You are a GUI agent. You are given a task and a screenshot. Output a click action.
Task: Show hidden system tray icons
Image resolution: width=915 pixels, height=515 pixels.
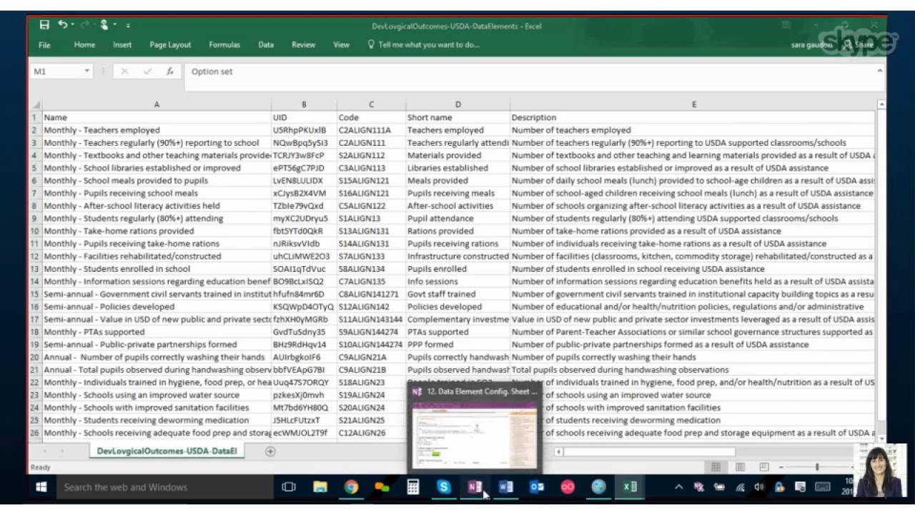(678, 487)
